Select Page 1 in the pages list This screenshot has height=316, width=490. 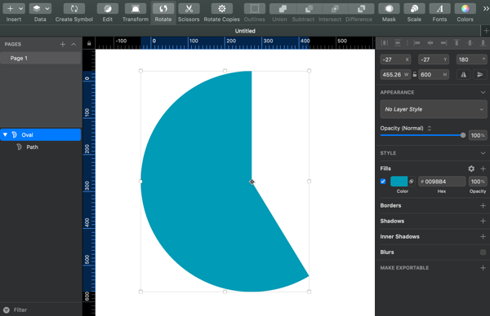[41, 59]
